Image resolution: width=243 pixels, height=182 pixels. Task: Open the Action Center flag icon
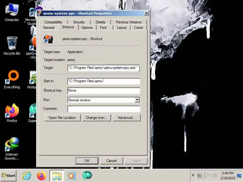[207, 176]
